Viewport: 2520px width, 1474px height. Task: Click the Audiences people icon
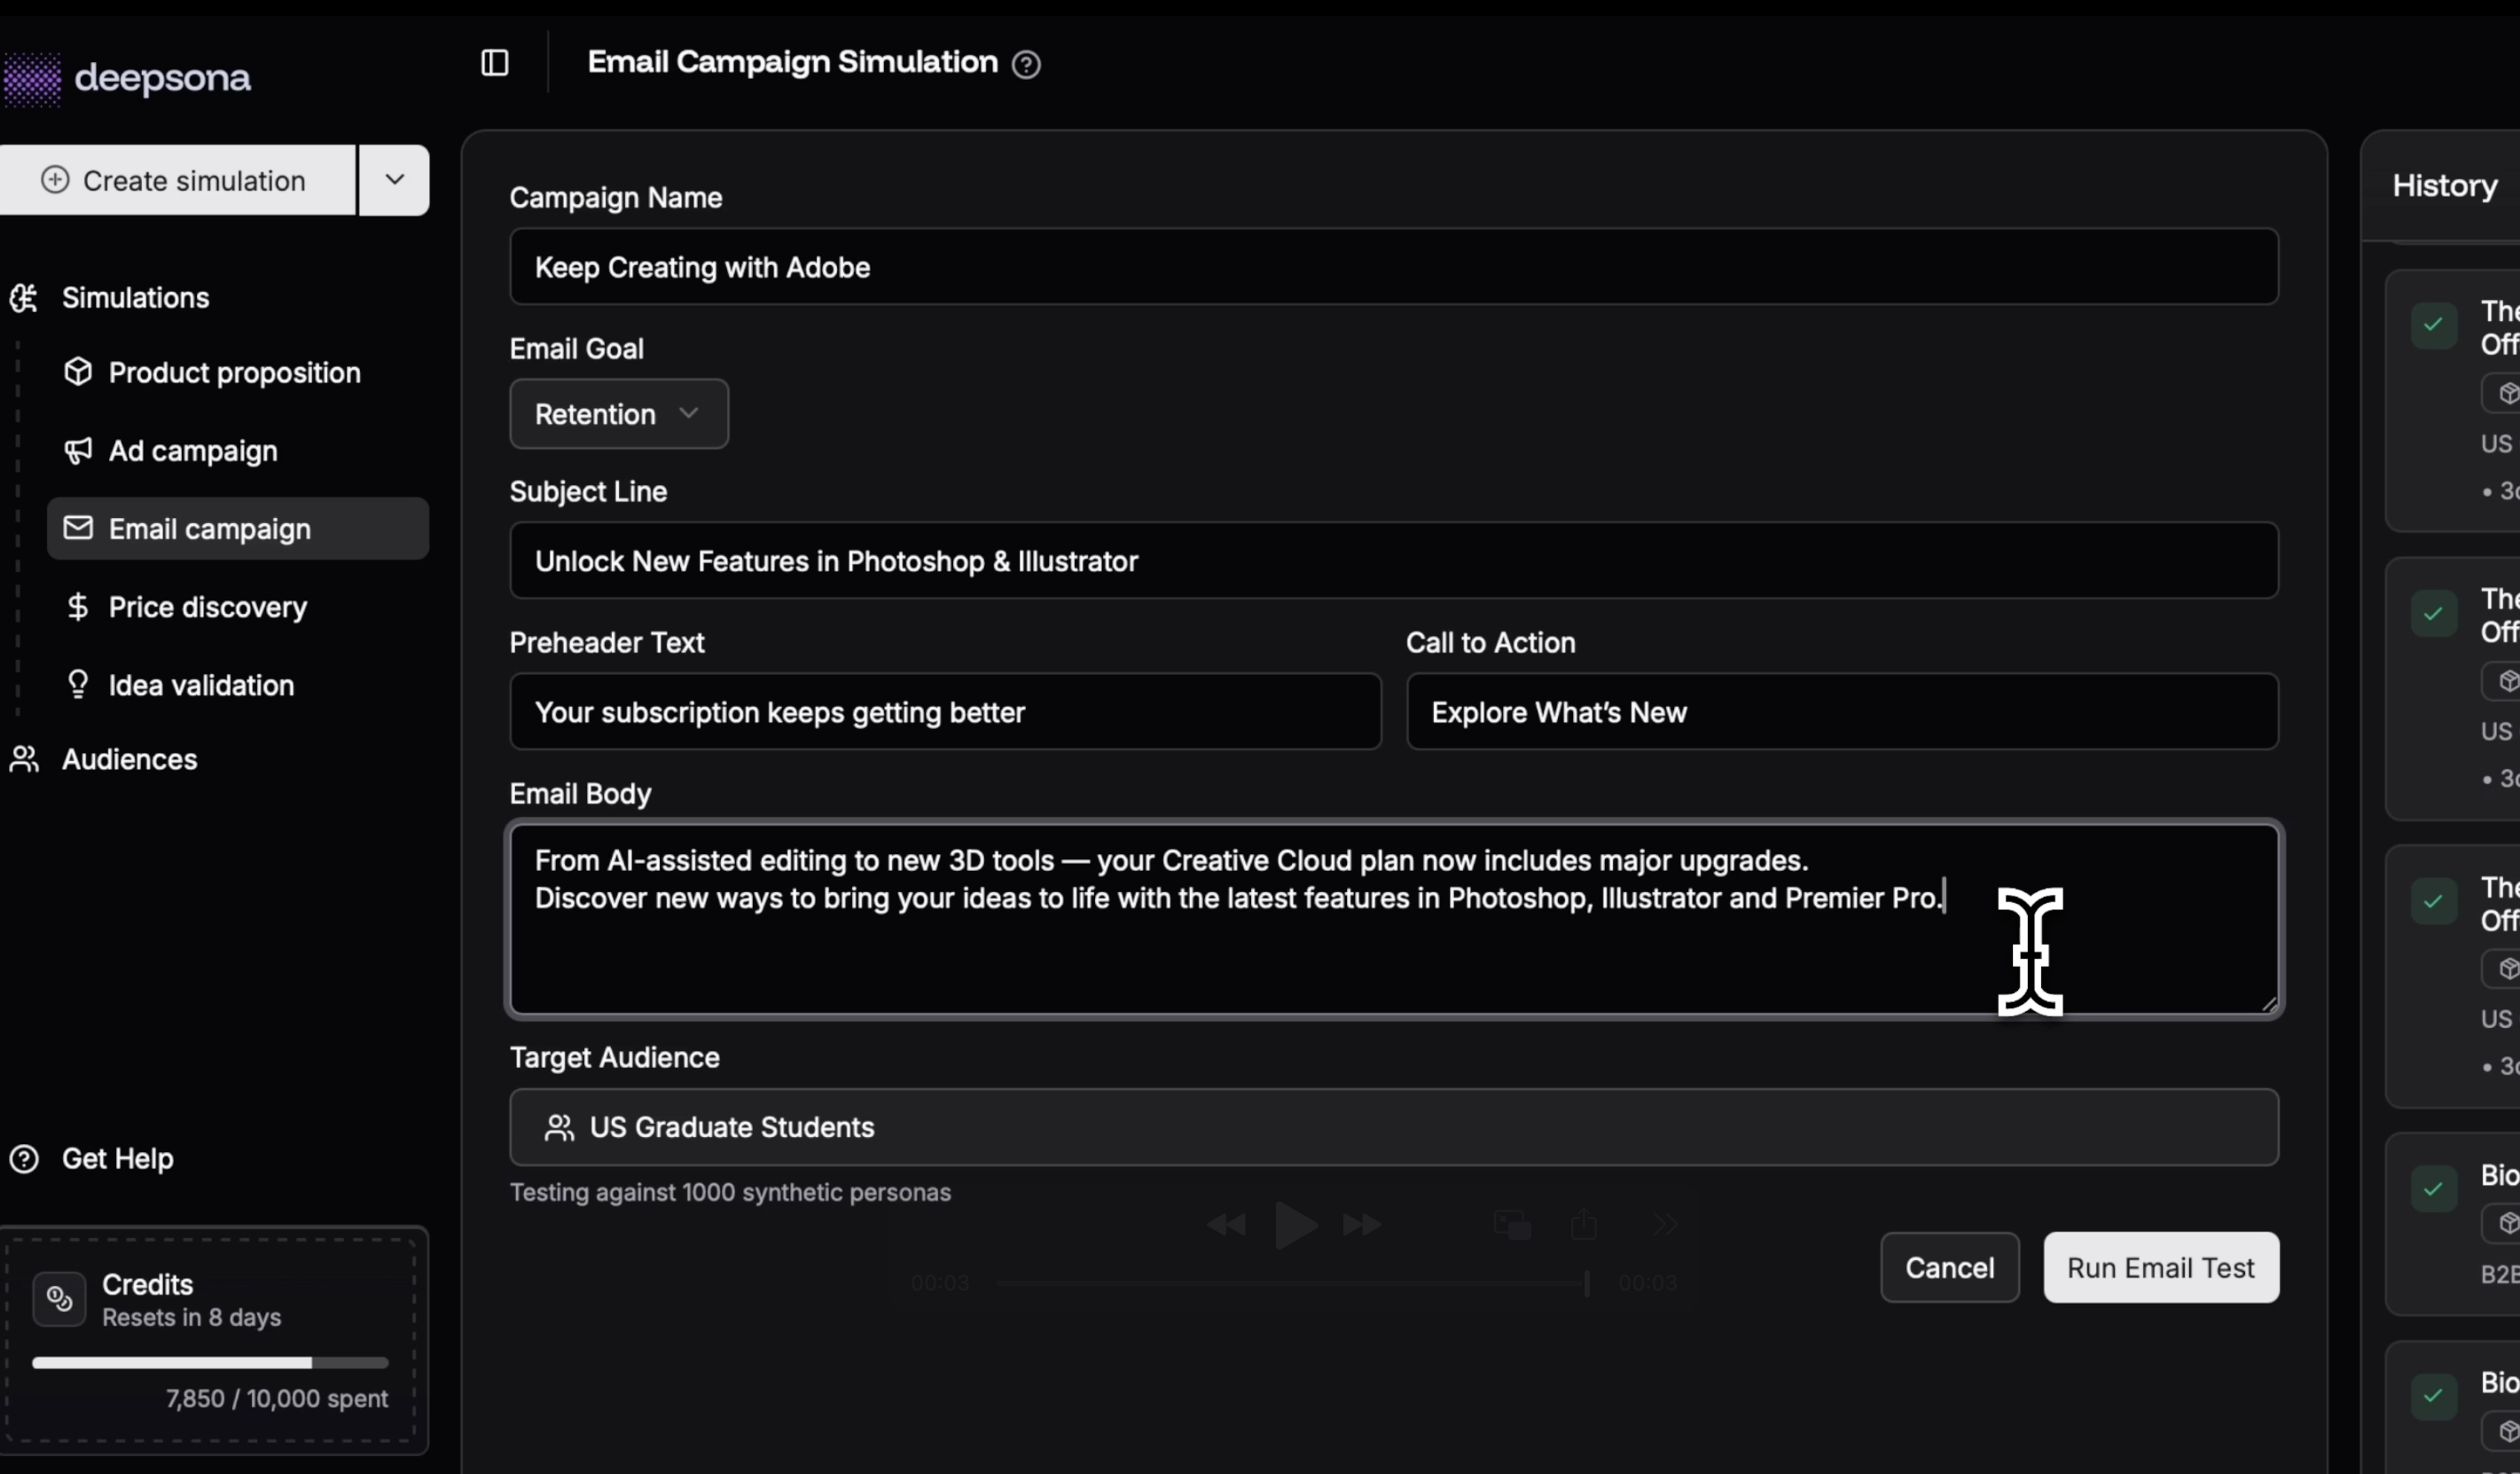click(24, 760)
